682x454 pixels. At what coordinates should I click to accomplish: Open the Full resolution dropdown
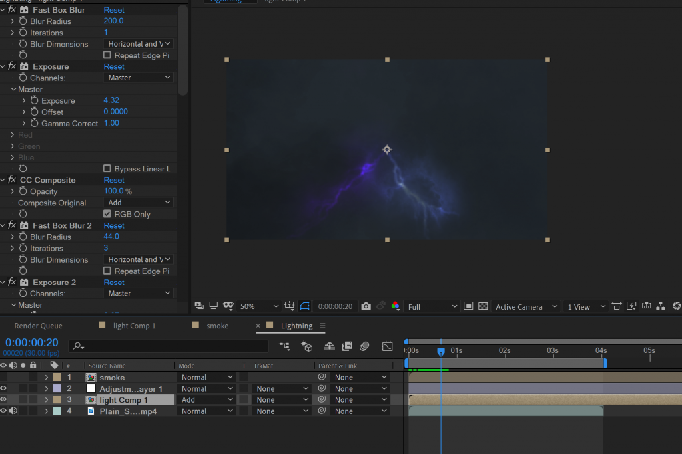pos(432,306)
